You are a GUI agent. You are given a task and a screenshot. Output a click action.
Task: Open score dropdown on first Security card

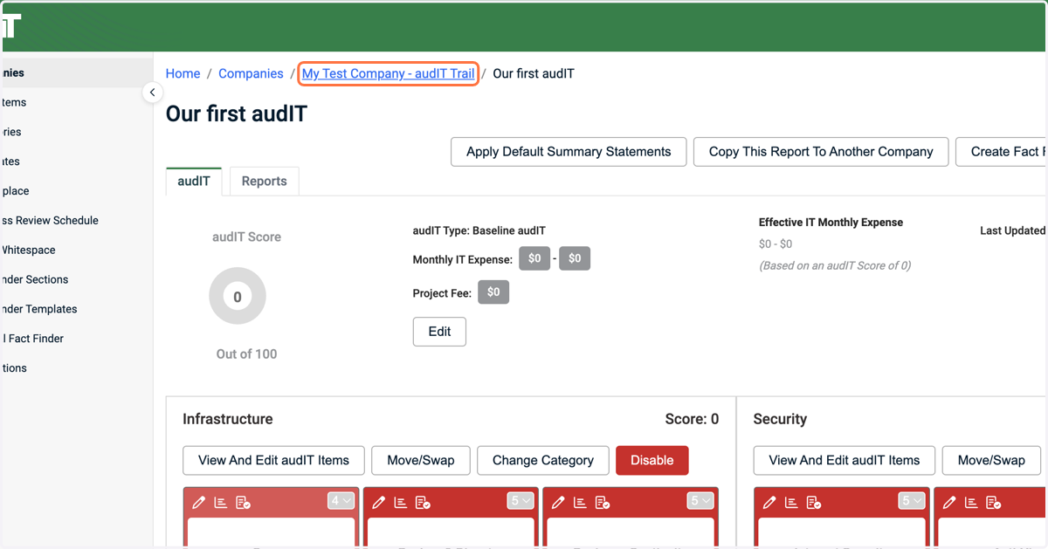(911, 500)
